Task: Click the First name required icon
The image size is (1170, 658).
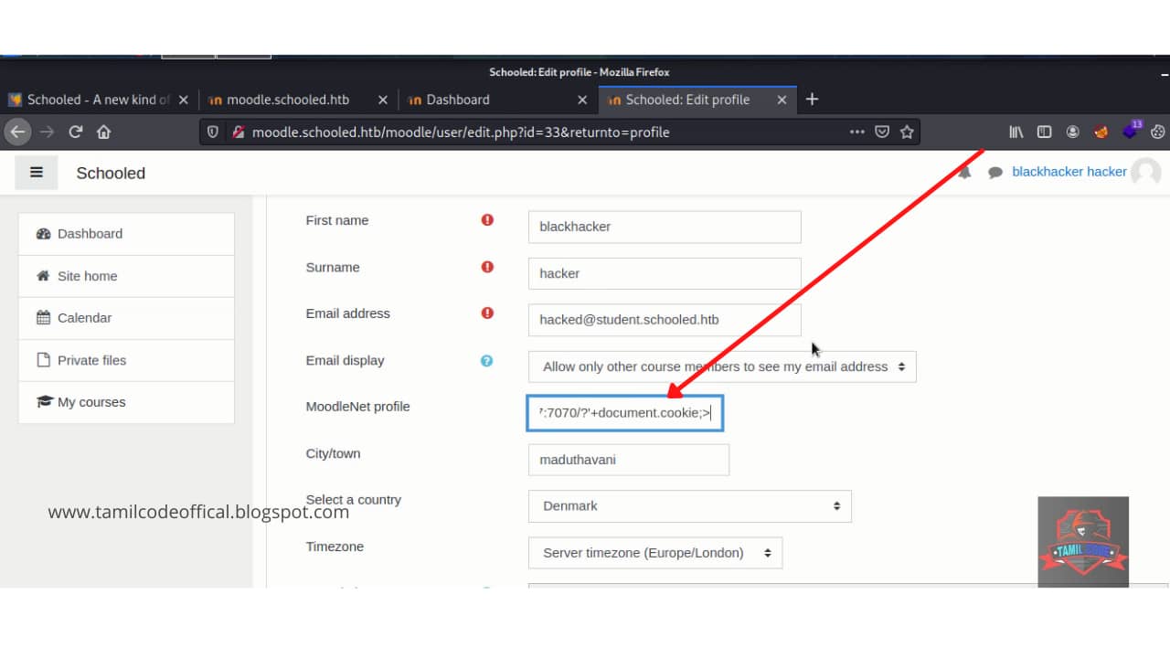Action: pyautogui.click(x=487, y=220)
